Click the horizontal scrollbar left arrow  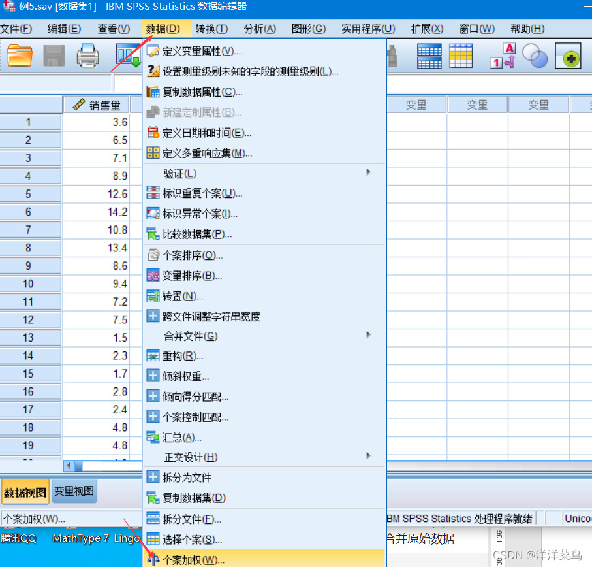(x=69, y=466)
